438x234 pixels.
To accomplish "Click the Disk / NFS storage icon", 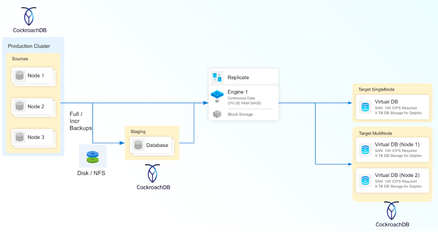I will tap(93, 156).
